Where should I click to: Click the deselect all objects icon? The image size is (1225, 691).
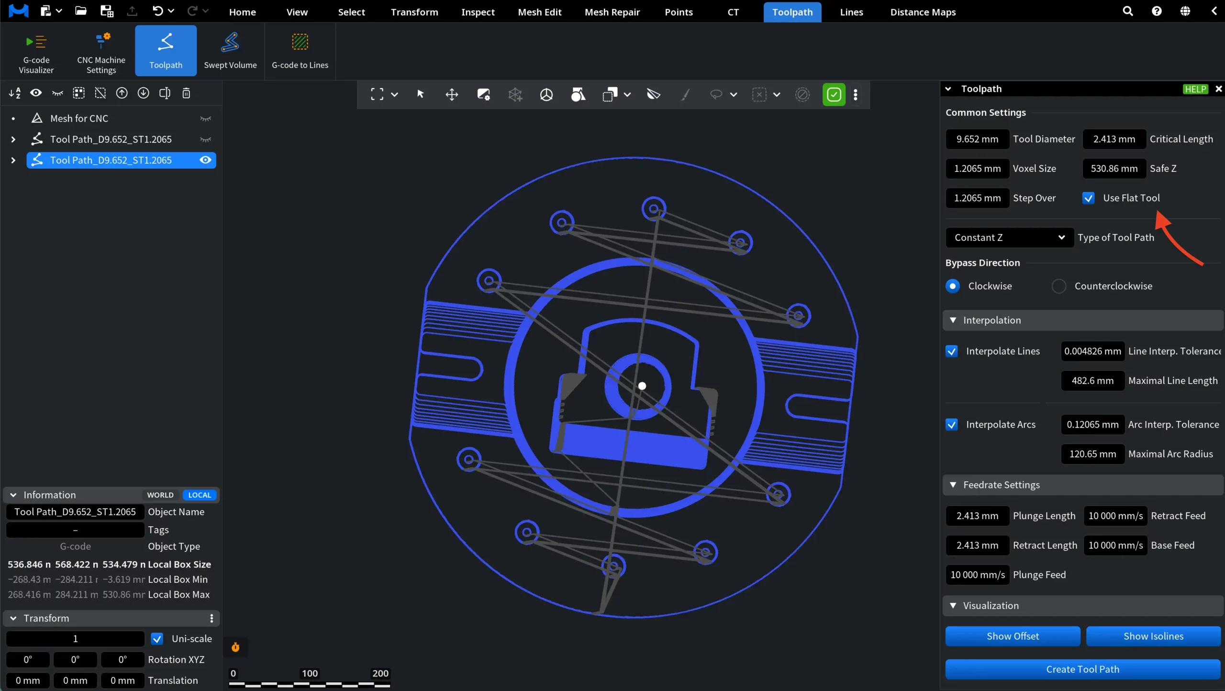100,93
